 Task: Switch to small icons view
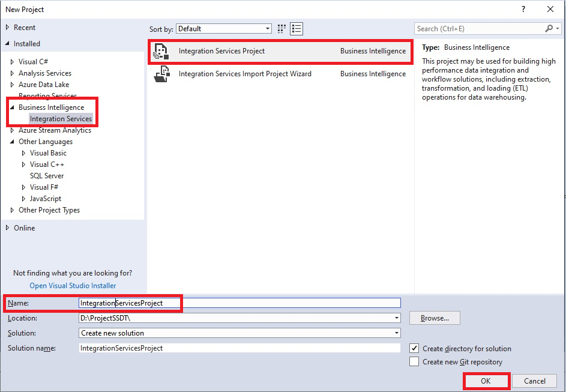pyautogui.click(x=281, y=28)
